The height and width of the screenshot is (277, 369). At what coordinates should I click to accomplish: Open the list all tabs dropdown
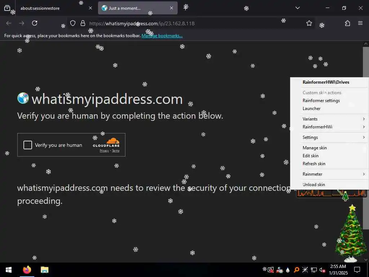pyautogui.click(x=297, y=8)
